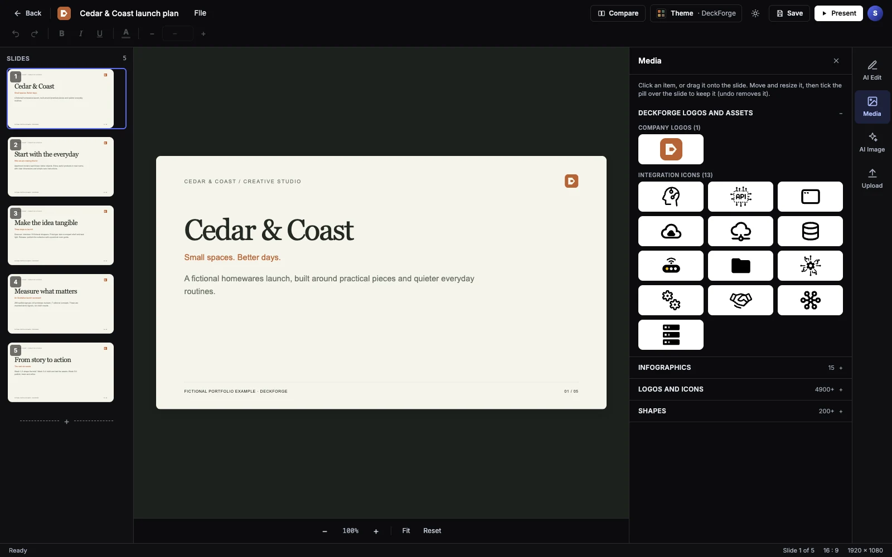
Task: Click the Compare button
Action: coord(618,13)
